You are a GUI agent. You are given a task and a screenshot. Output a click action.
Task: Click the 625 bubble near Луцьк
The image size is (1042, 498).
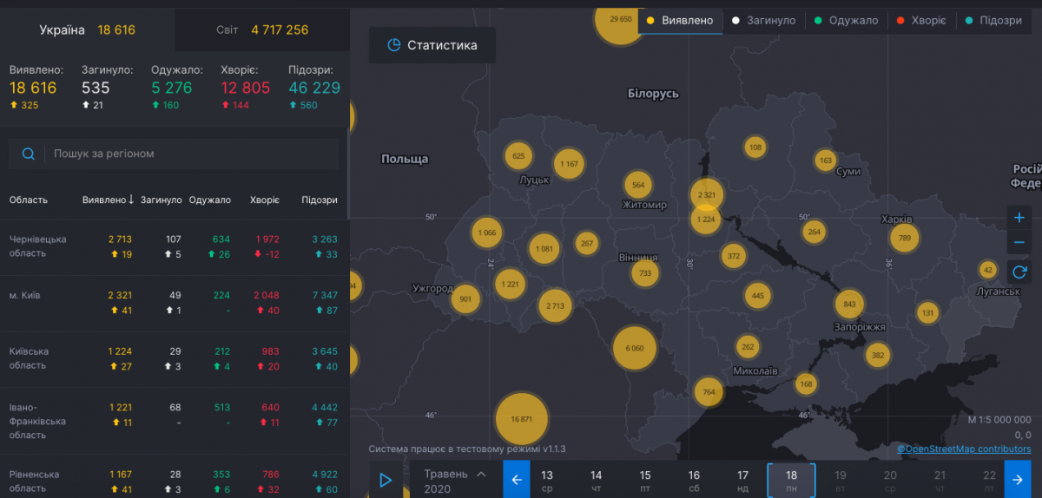point(518,156)
